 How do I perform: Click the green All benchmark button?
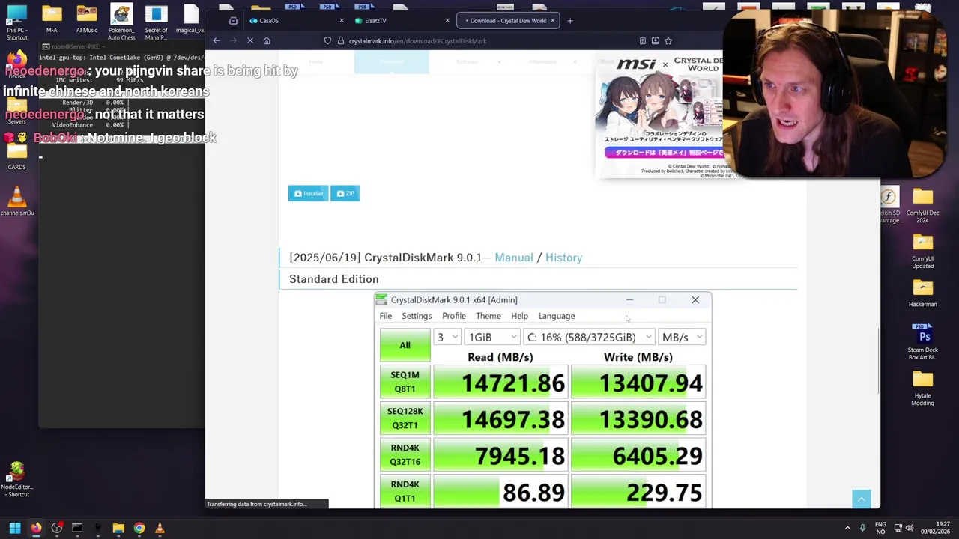click(x=405, y=345)
